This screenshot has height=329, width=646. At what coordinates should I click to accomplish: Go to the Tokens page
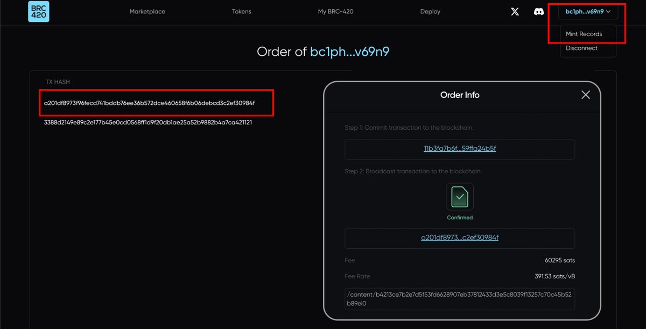tap(242, 11)
